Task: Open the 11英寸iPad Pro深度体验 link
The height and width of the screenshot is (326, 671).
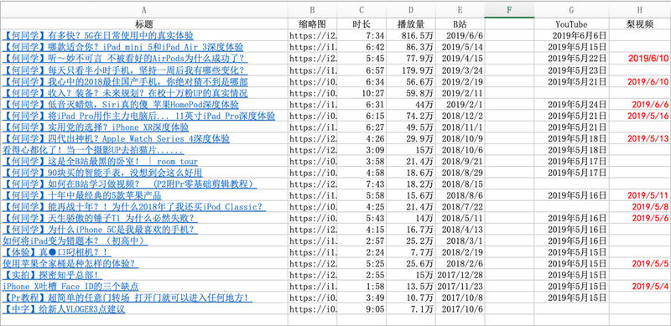Action: (138, 116)
